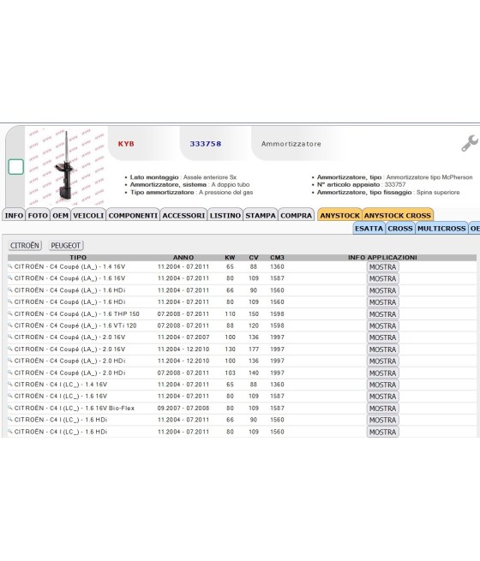Screen dimensions: 480x561
Task: Click magnifier icon for C4 Coupé 2.0 HDi 103 kW
Action: [10, 372]
